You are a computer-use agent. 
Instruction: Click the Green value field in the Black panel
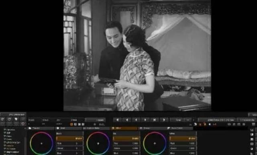(69, 148)
